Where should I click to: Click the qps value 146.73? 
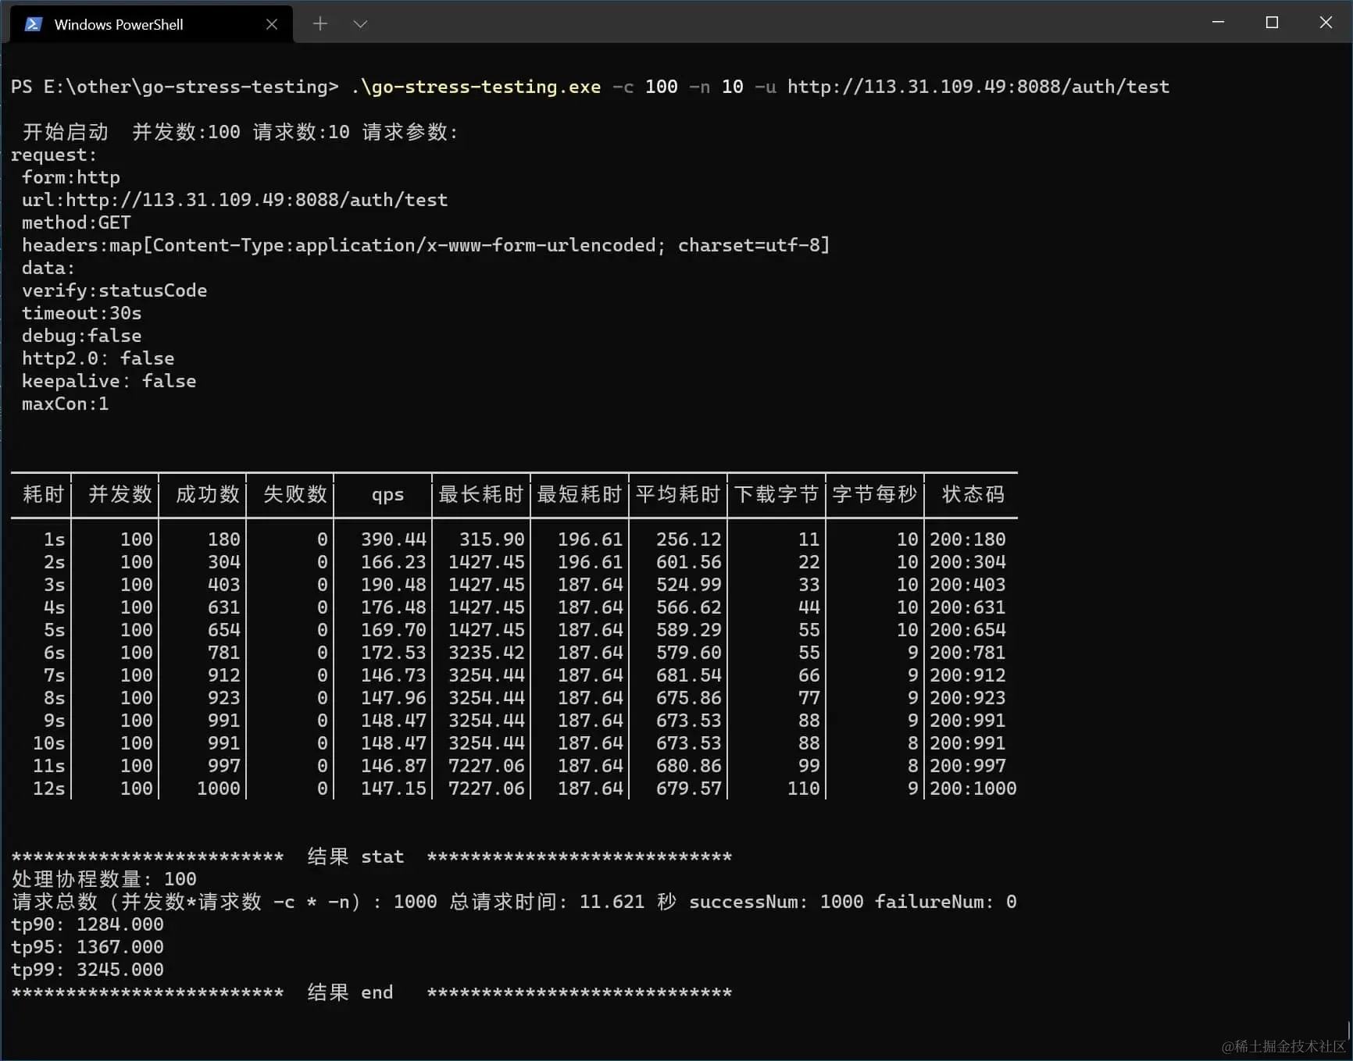(x=394, y=675)
